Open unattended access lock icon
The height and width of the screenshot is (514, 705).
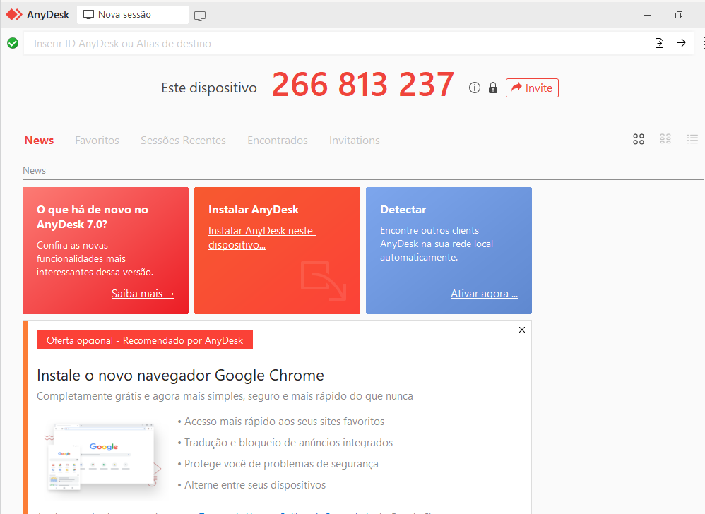tap(493, 88)
